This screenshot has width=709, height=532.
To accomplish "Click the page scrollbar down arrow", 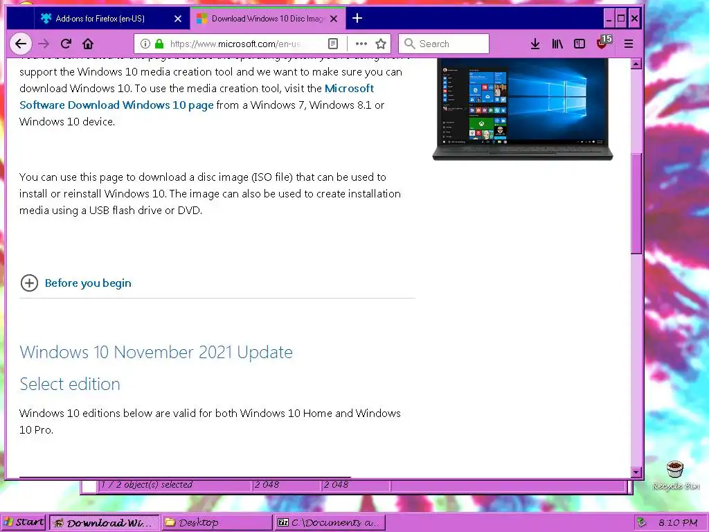I will tap(636, 472).
